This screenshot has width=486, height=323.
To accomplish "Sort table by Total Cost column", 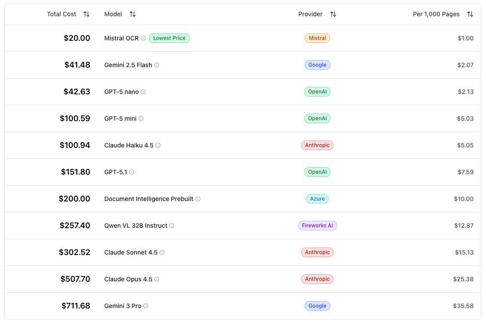I will pos(86,14).
